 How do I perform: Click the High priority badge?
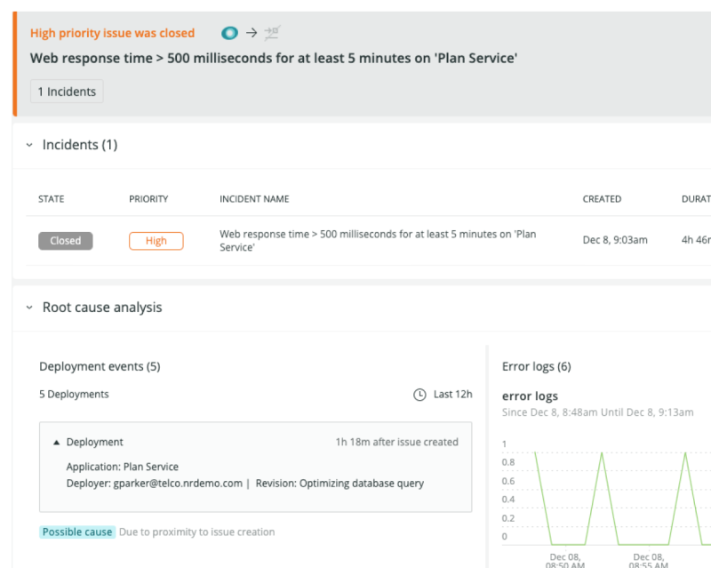[156, 241]
